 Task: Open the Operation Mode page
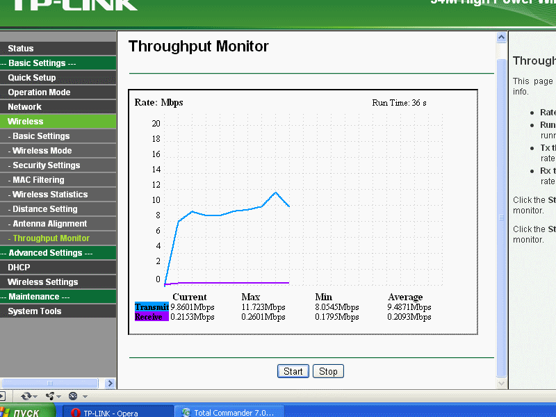pyautogui.click(x=58, y=92)
